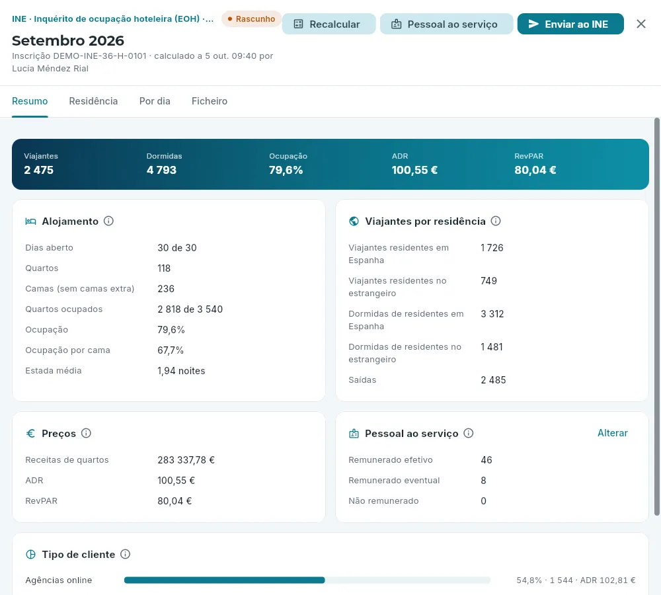Click the euro icon next to Preços
The width and height of the screenshot is (661, 595).
tap(31, 434)
